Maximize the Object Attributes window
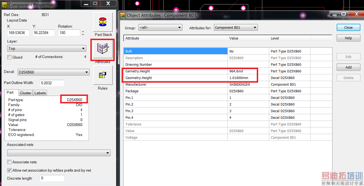 coord(344,14)
